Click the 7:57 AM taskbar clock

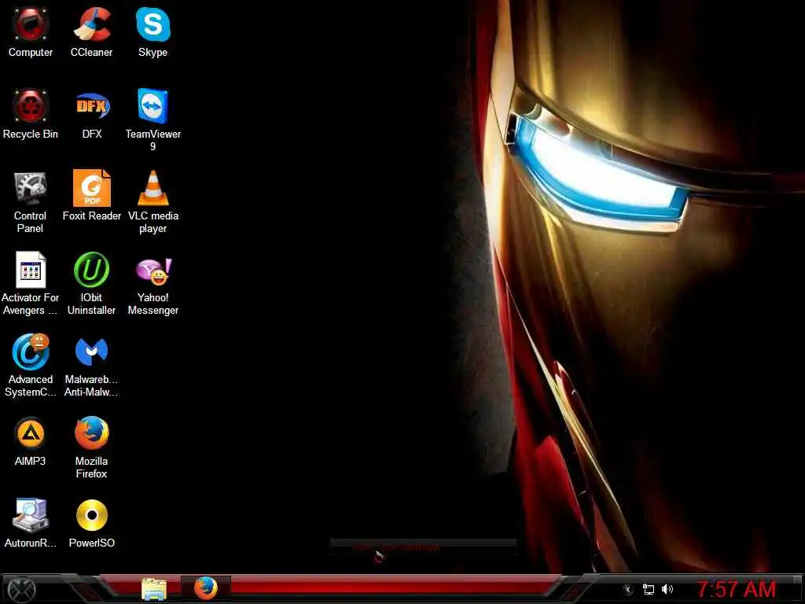tap(736, 590)
